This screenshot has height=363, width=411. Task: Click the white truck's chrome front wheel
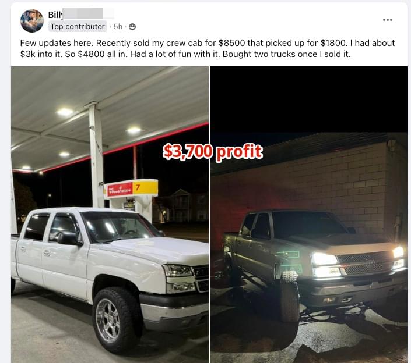[x=108, y=321]
